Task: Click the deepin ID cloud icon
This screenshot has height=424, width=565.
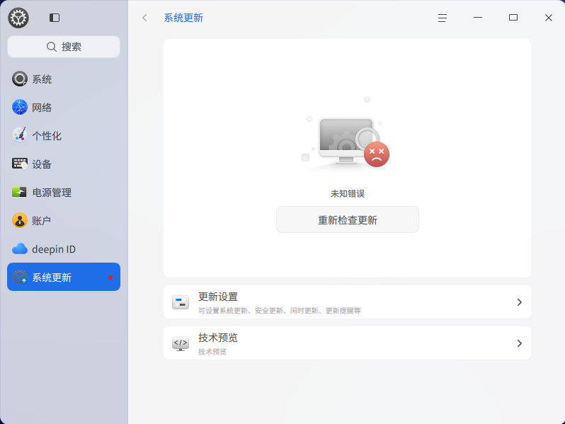Action: pyautogui.click(x=19, y=249)
